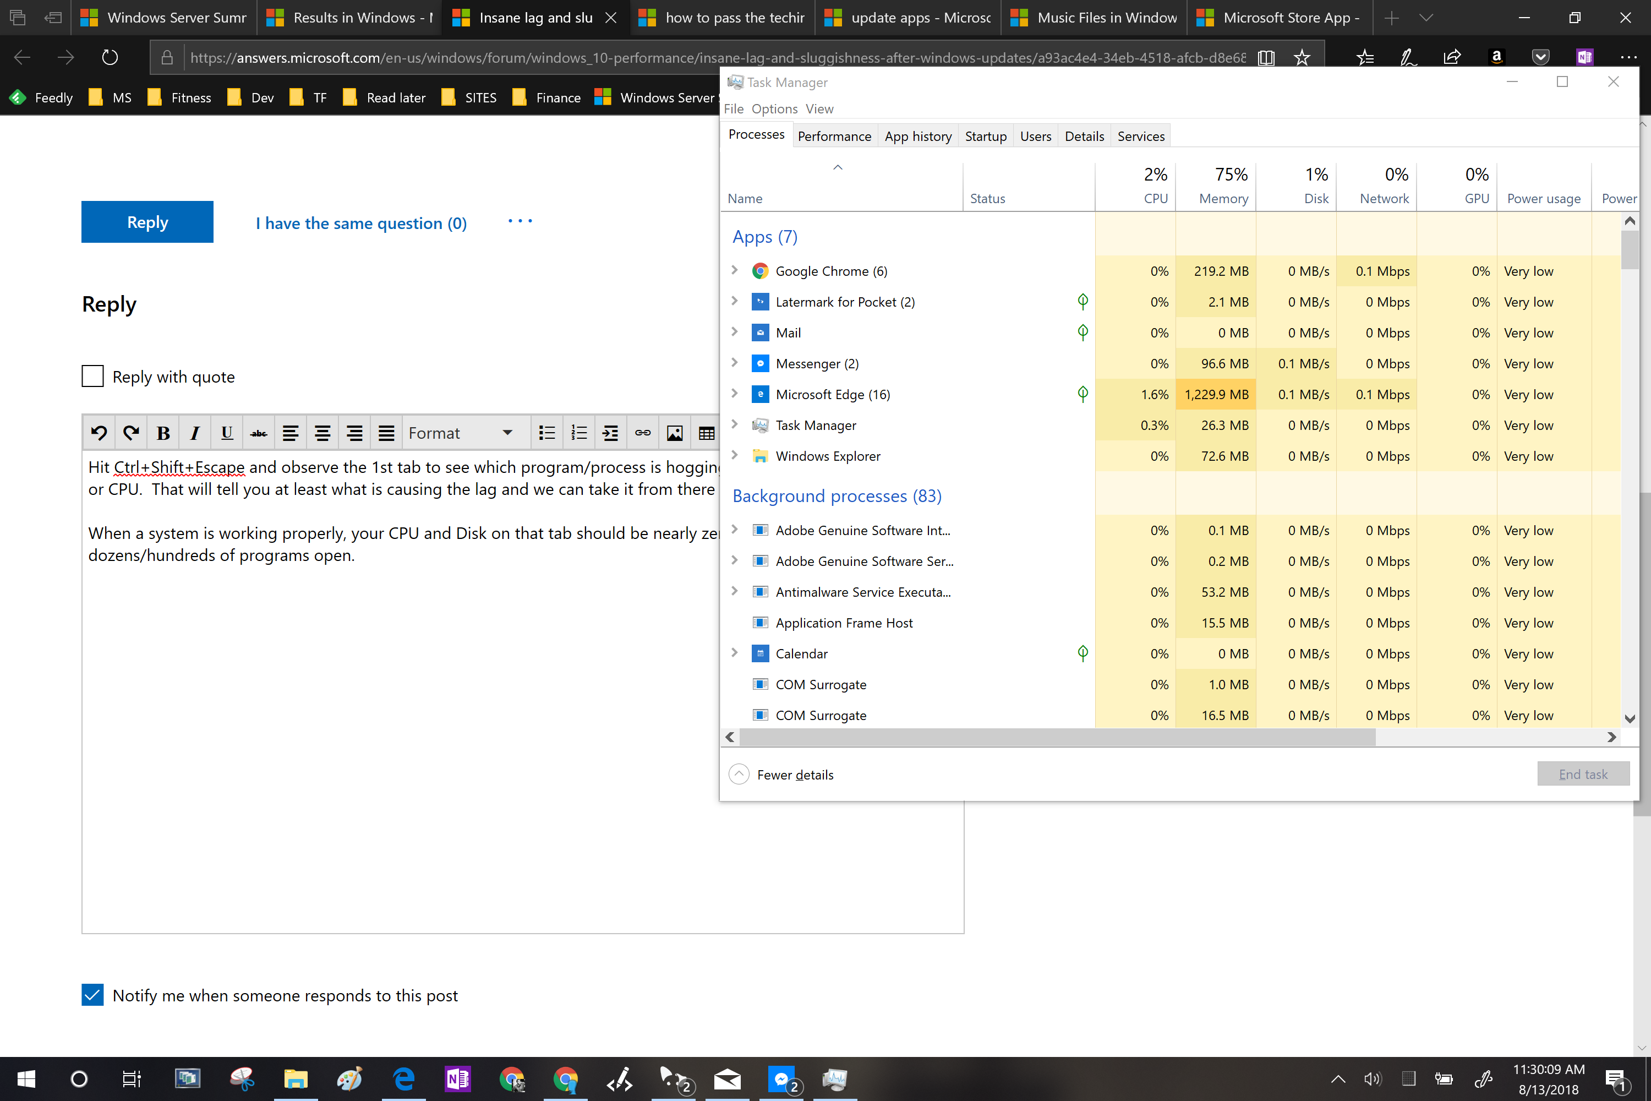Open the Mail app from the taskbar
Image resolution: width=1651 pixels, height=1101 pixels.
(727, 1078)
